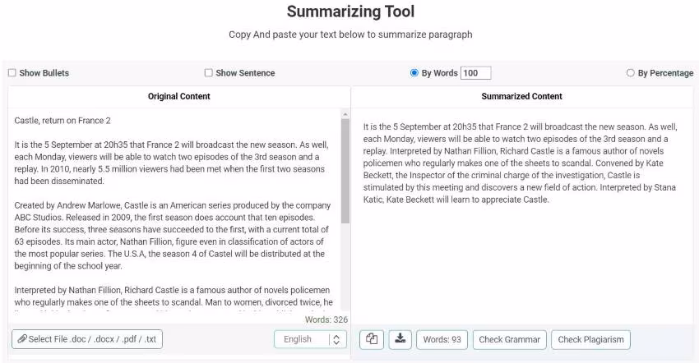
Task: Click the word count number field
Action: pyautogui.click(x=475, y=73)
